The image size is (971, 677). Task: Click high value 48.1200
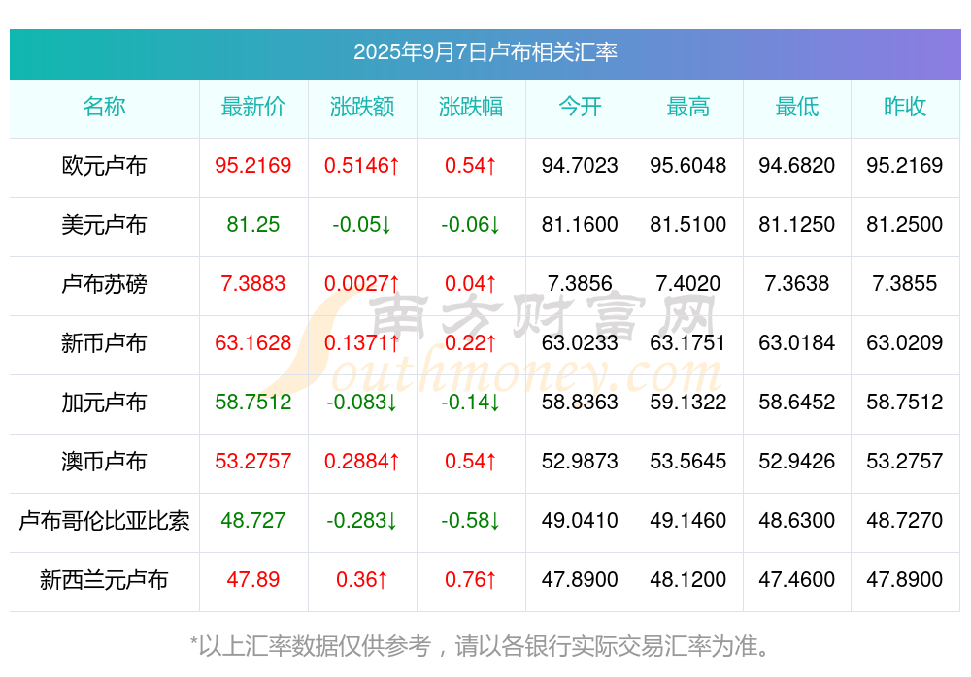(x=688, y=579)
